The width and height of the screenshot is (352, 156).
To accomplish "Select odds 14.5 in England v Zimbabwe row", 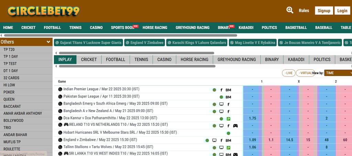I will tap(289, 140).
